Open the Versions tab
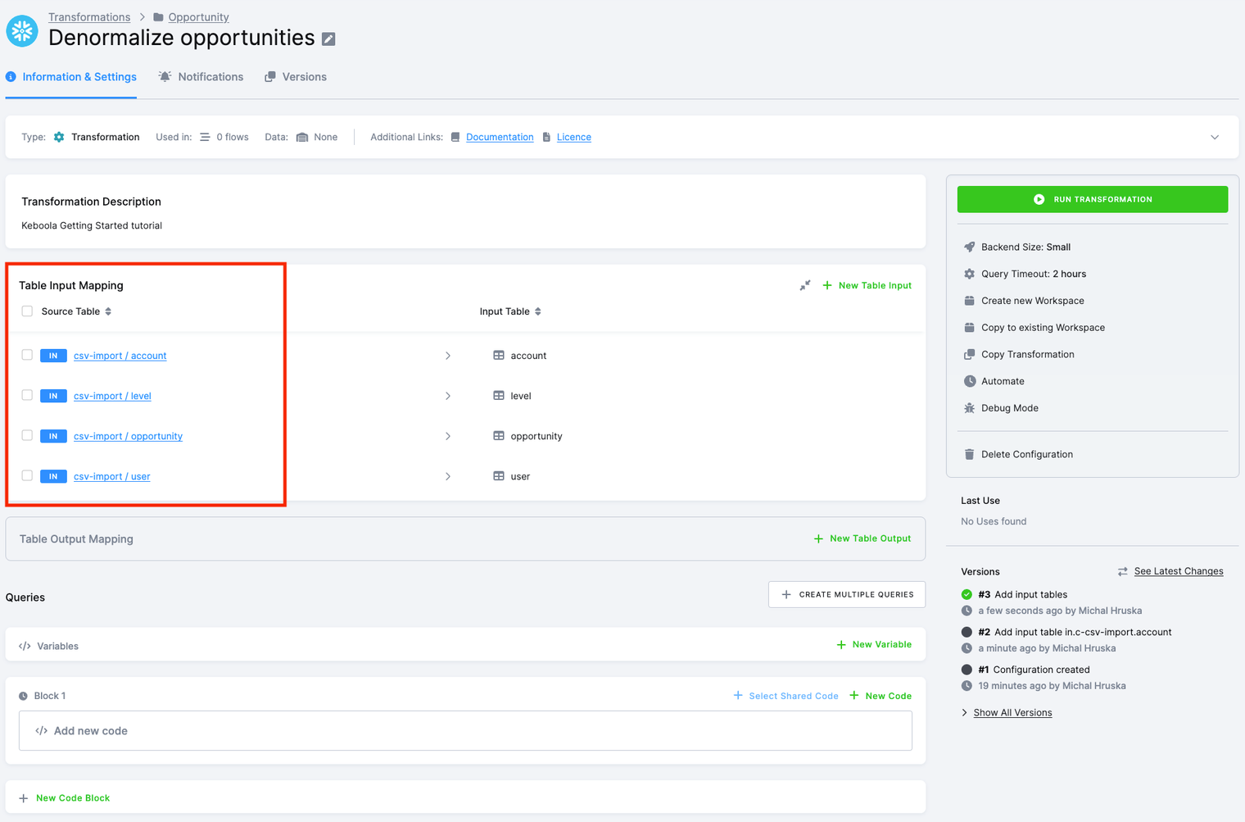The width and height of the screenshot is (1245, 822). pos(296,77)
